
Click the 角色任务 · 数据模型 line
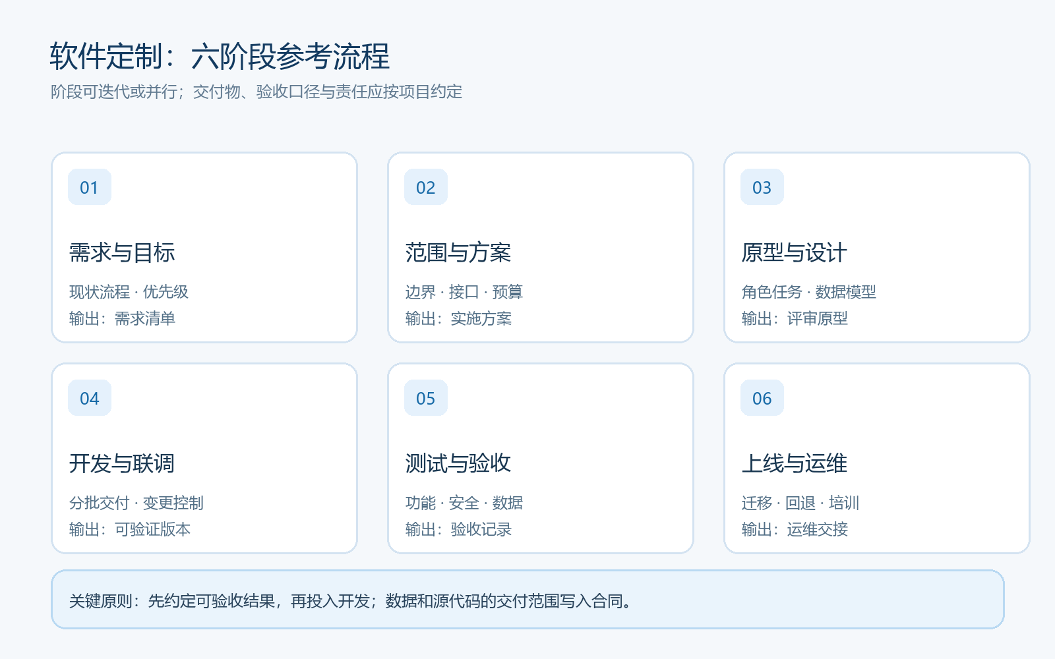point(809,292)
